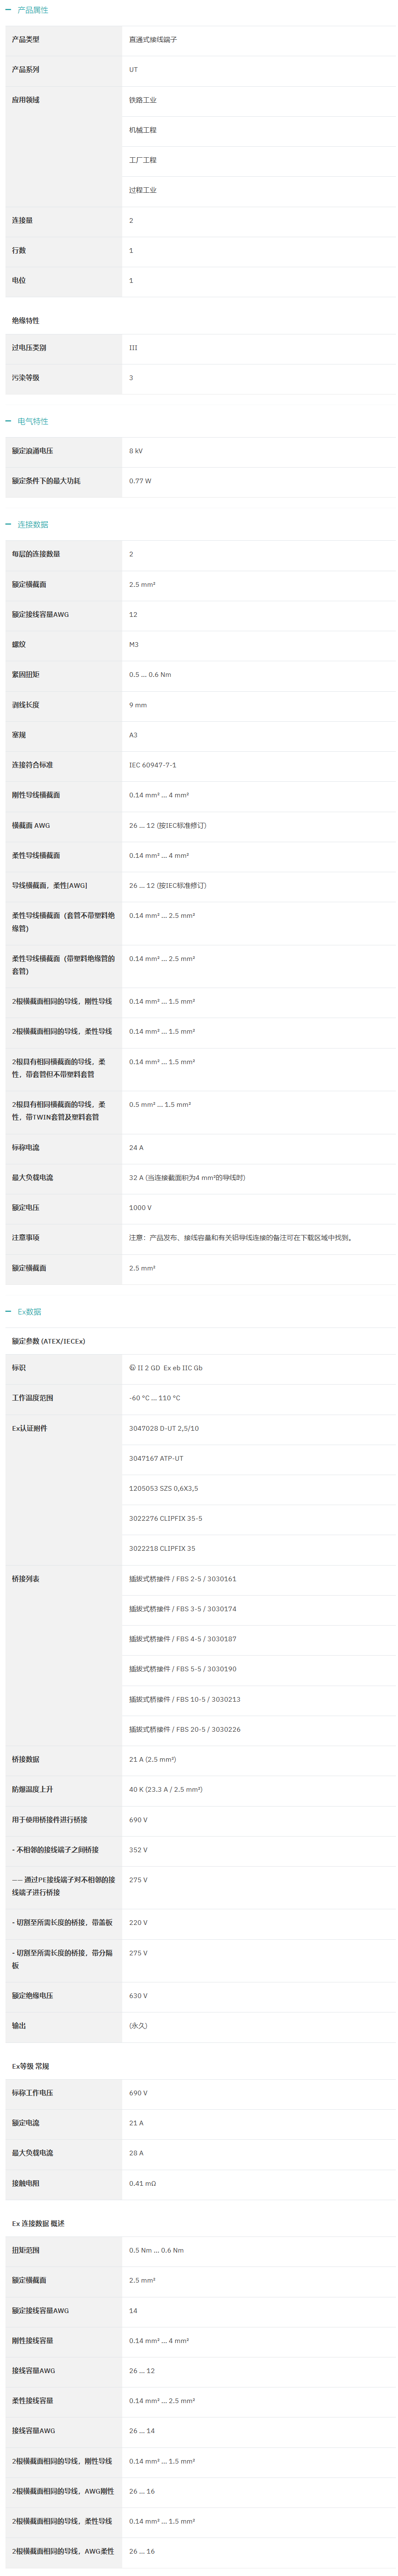Select the temperature range -60 °C ... 110 °C
Screen dimensions: 398x2576
click(155, 1398)
